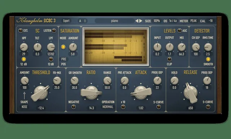Click the INPUT level knob
Image resolution: width=231 pixels, height=139 pixels.
click(x=157, y=47)
